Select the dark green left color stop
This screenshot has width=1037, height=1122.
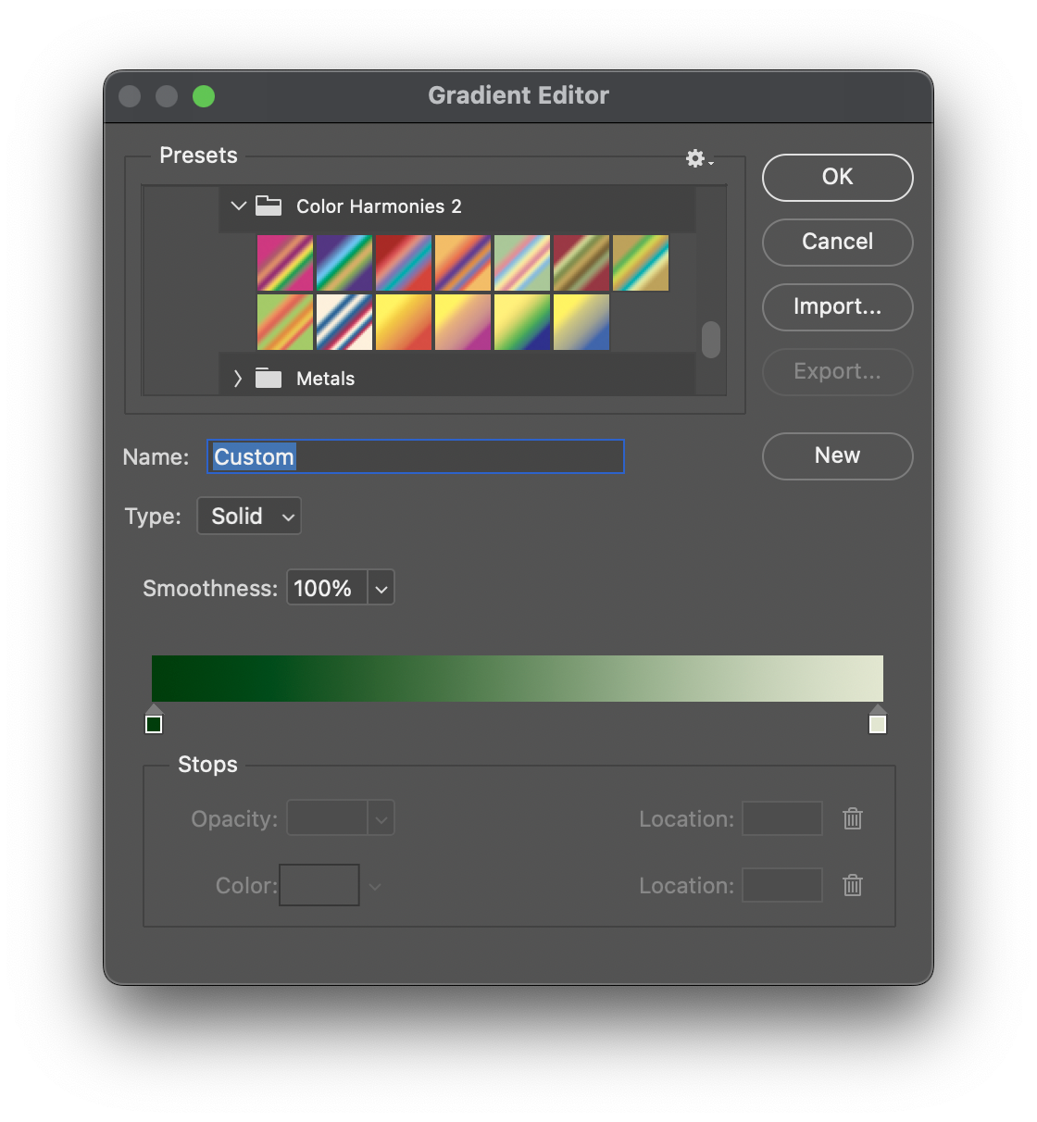point(154,723)
